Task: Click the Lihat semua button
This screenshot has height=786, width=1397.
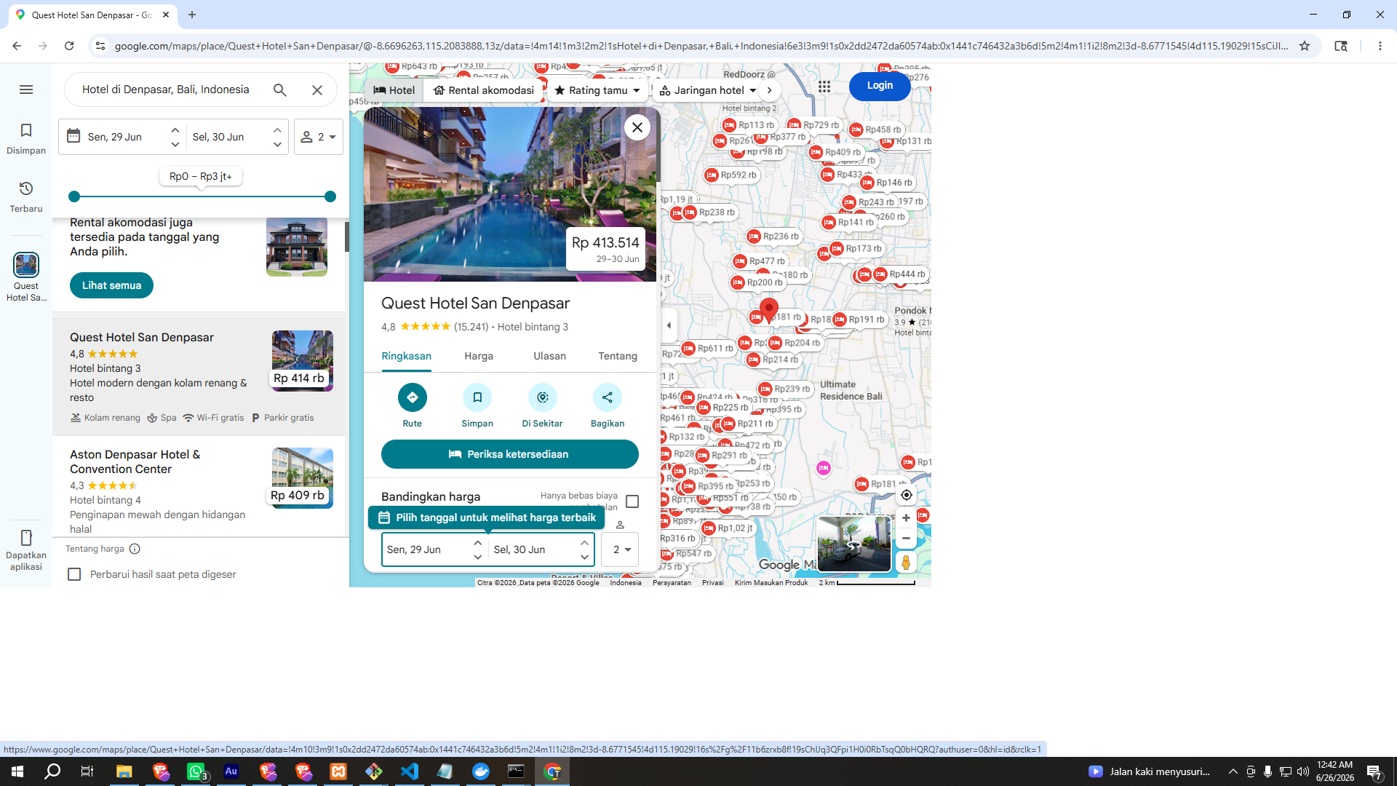Action: (x=111, y=285)
